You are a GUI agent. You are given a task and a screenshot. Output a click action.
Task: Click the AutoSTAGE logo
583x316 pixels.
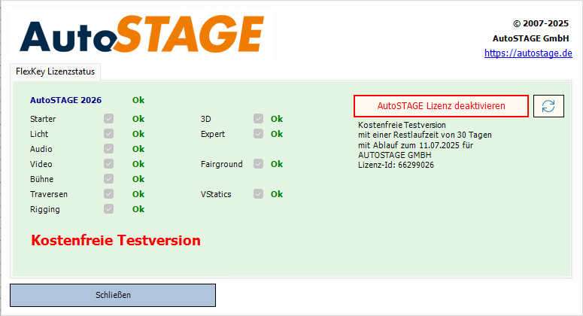141,34
